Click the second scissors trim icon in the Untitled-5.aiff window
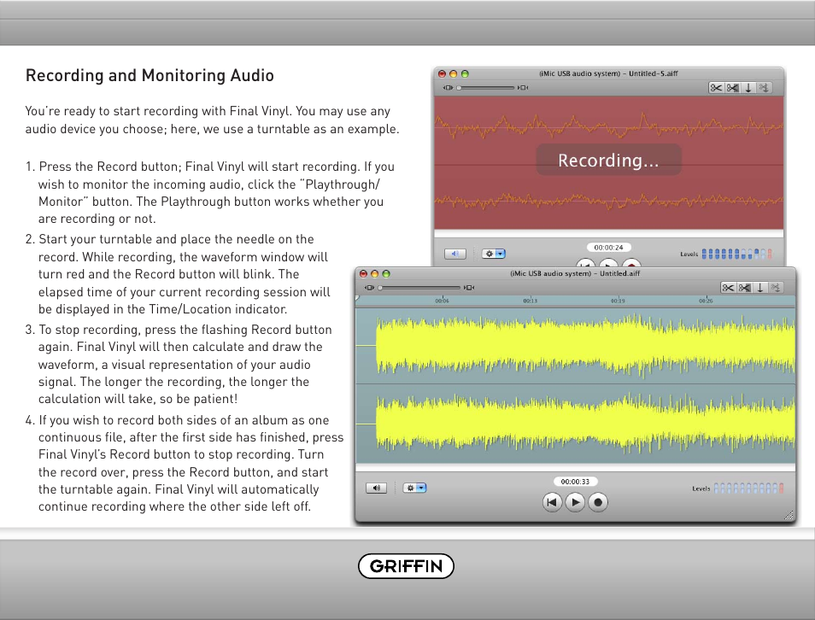815x620 pixels. click(x=732, y=88)
